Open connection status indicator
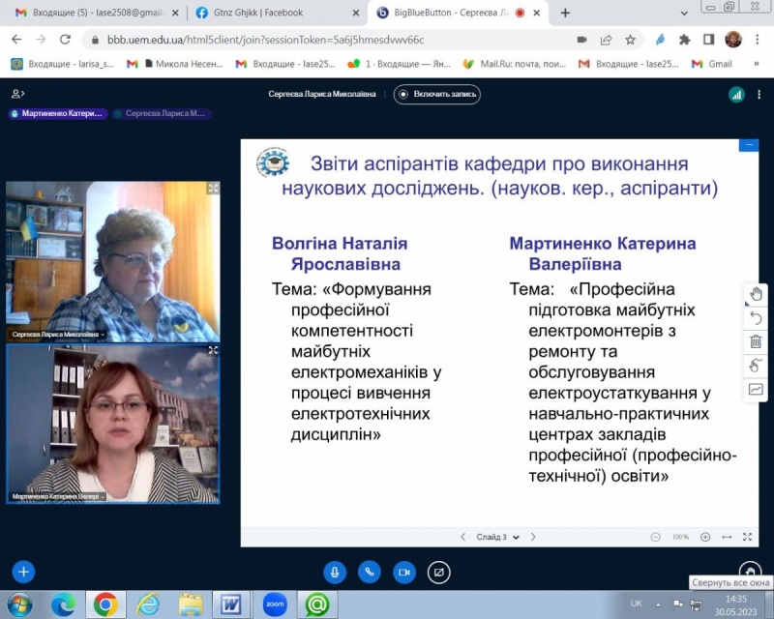Image resolution: width=774 pixels, height=619 pixels. pos(737,95)
